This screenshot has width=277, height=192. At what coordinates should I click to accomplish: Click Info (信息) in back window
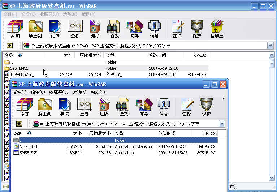click(155, 29)
